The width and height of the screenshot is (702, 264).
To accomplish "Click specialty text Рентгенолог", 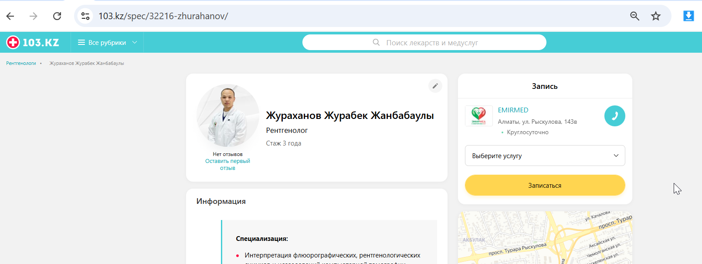I will [x=287, y=130].
